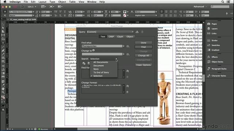Select the Line tool
Screen dimensions: 234x131
coord(3,47)
